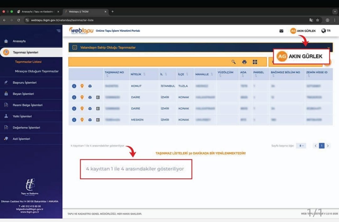Collapse the Vatandaşın Sahip Olduğu Taşınmazlar panel chevron
This screenshot has height=222, width=339.
click(x=328, y=48)
